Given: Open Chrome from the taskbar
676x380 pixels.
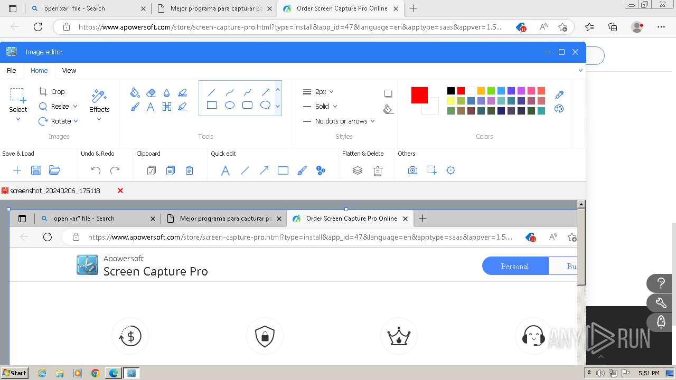Looking at the screenshot, I should point(95,373).
